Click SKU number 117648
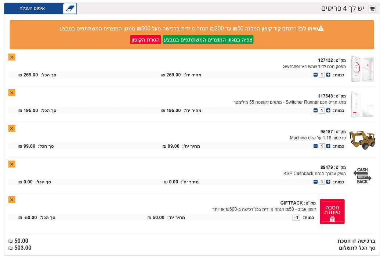The image size is (380, 258). 325,96
